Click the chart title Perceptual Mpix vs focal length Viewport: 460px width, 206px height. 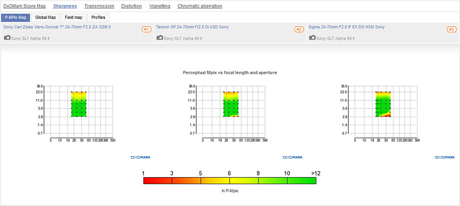pos(229,72)
